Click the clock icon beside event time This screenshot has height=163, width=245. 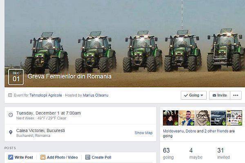point(11,115)
